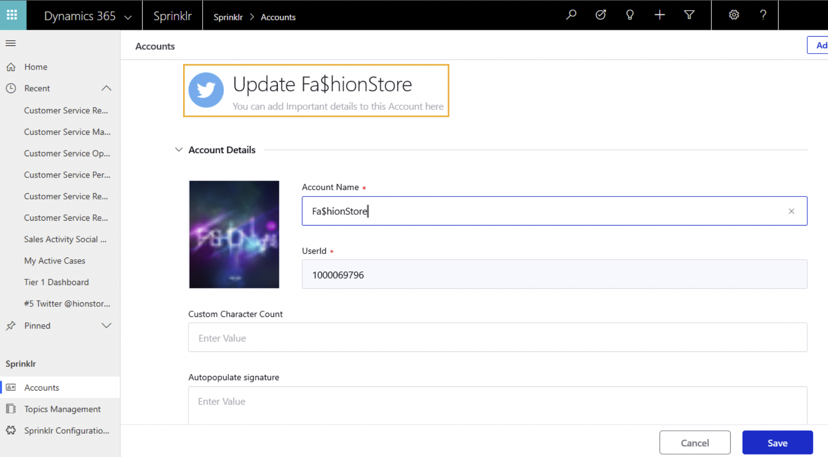The height and width of the screenshot is (457, 828).
Task: Click the Accounts card icon in sidebar
Action: pos(11,388)
